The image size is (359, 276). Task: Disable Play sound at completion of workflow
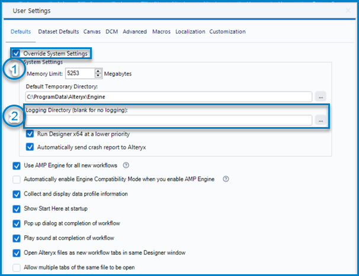coord(17,238)
